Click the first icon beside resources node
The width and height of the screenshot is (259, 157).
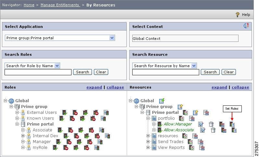point(185,136)
